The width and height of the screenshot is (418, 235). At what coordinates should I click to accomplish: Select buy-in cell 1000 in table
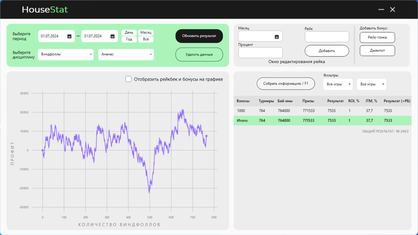pyautogui.click(x=241, y=111)
